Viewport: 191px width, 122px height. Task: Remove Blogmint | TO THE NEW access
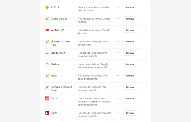[130, 41]
